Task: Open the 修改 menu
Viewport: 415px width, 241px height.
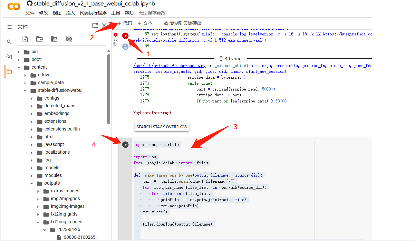Action: click(x=43, y=13)
